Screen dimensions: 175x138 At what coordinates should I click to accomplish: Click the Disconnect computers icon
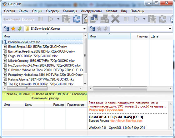[x=104, y=19]
